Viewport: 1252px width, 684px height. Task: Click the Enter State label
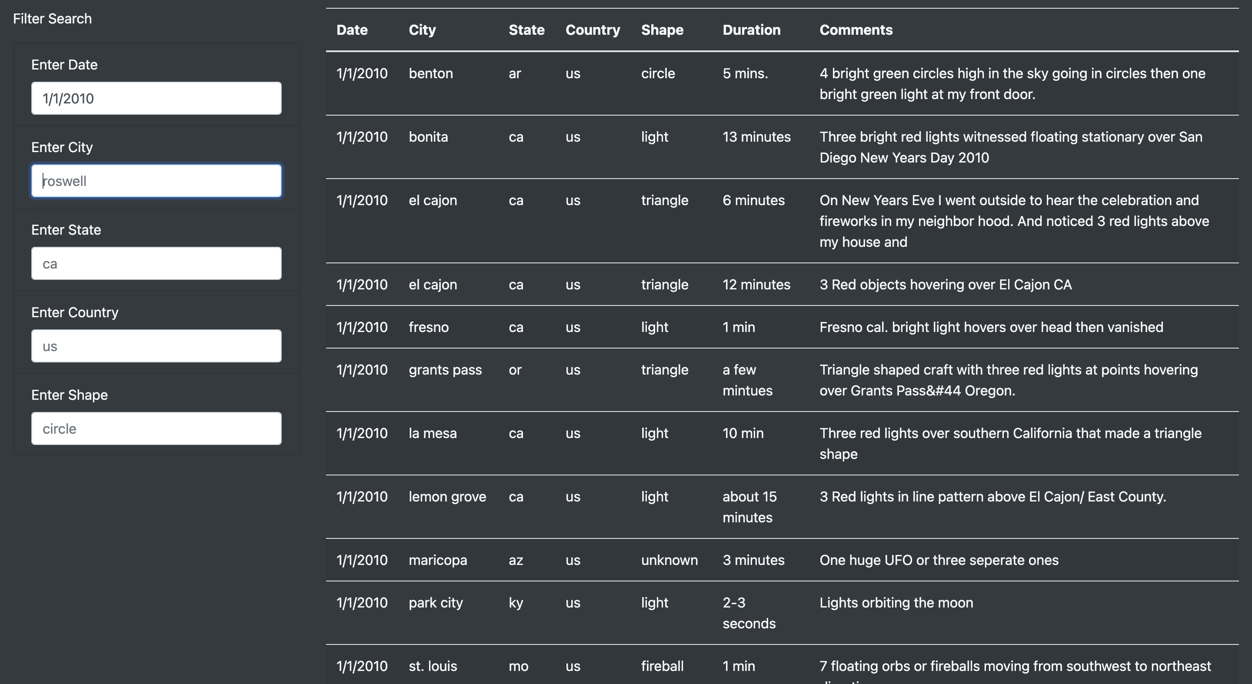click(66, 230)
